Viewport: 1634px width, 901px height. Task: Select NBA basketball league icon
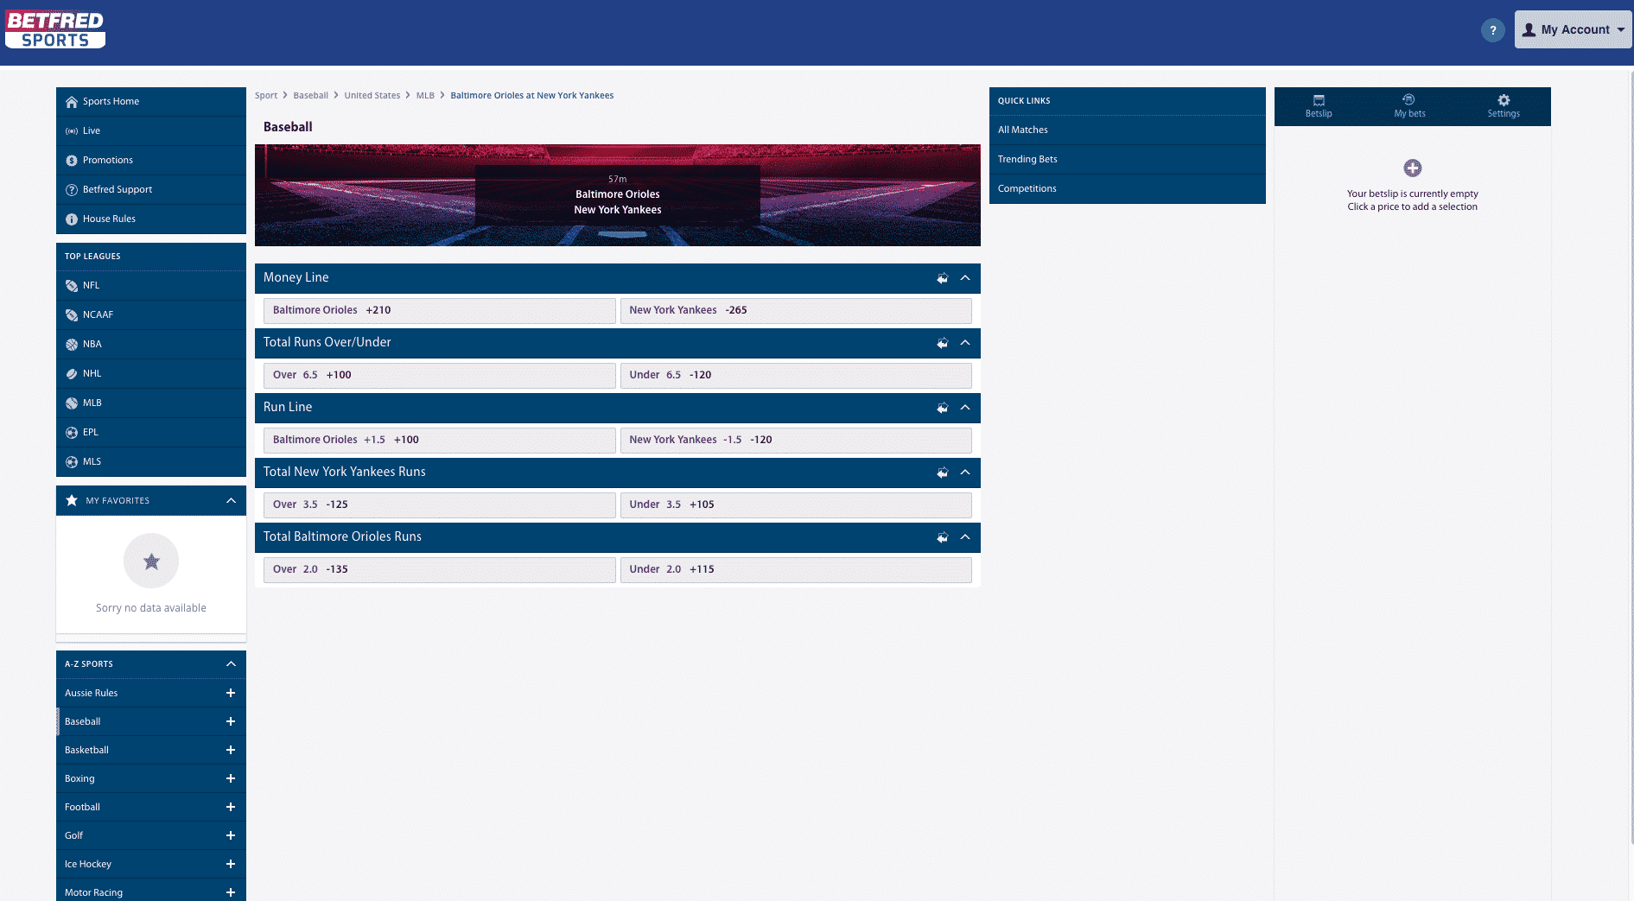[x=72, y=345]
